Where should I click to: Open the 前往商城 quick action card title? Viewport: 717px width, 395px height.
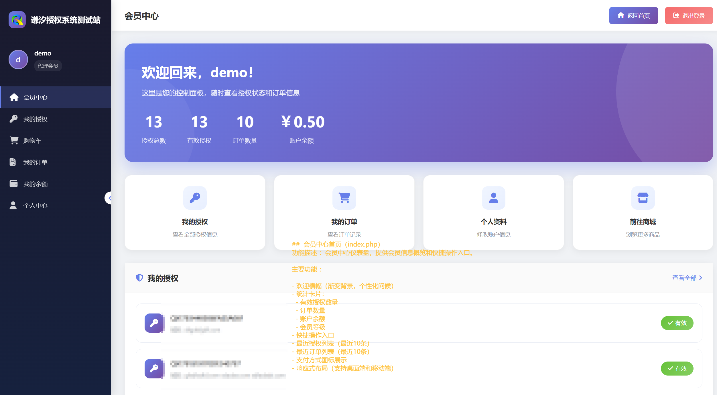[643, 222]
